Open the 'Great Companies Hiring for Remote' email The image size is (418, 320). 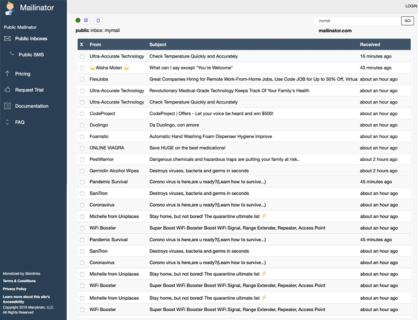click(253, 79)
